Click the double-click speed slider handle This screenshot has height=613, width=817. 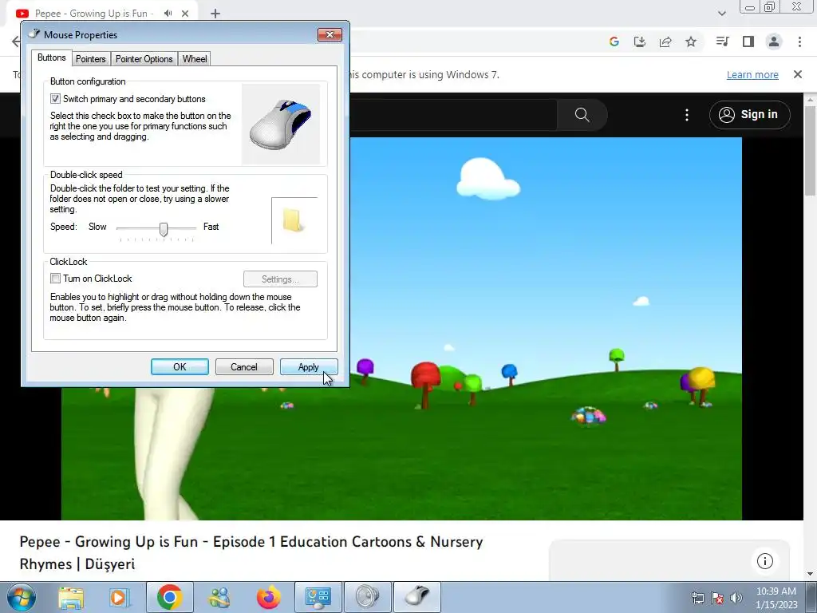pyautogui.click(x=164, y=229)
